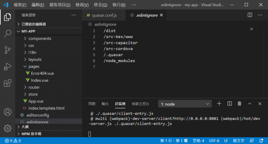The height and width of the screenshot is (144, 268).
Task: Expand the css folder
Action: (49, 46)
